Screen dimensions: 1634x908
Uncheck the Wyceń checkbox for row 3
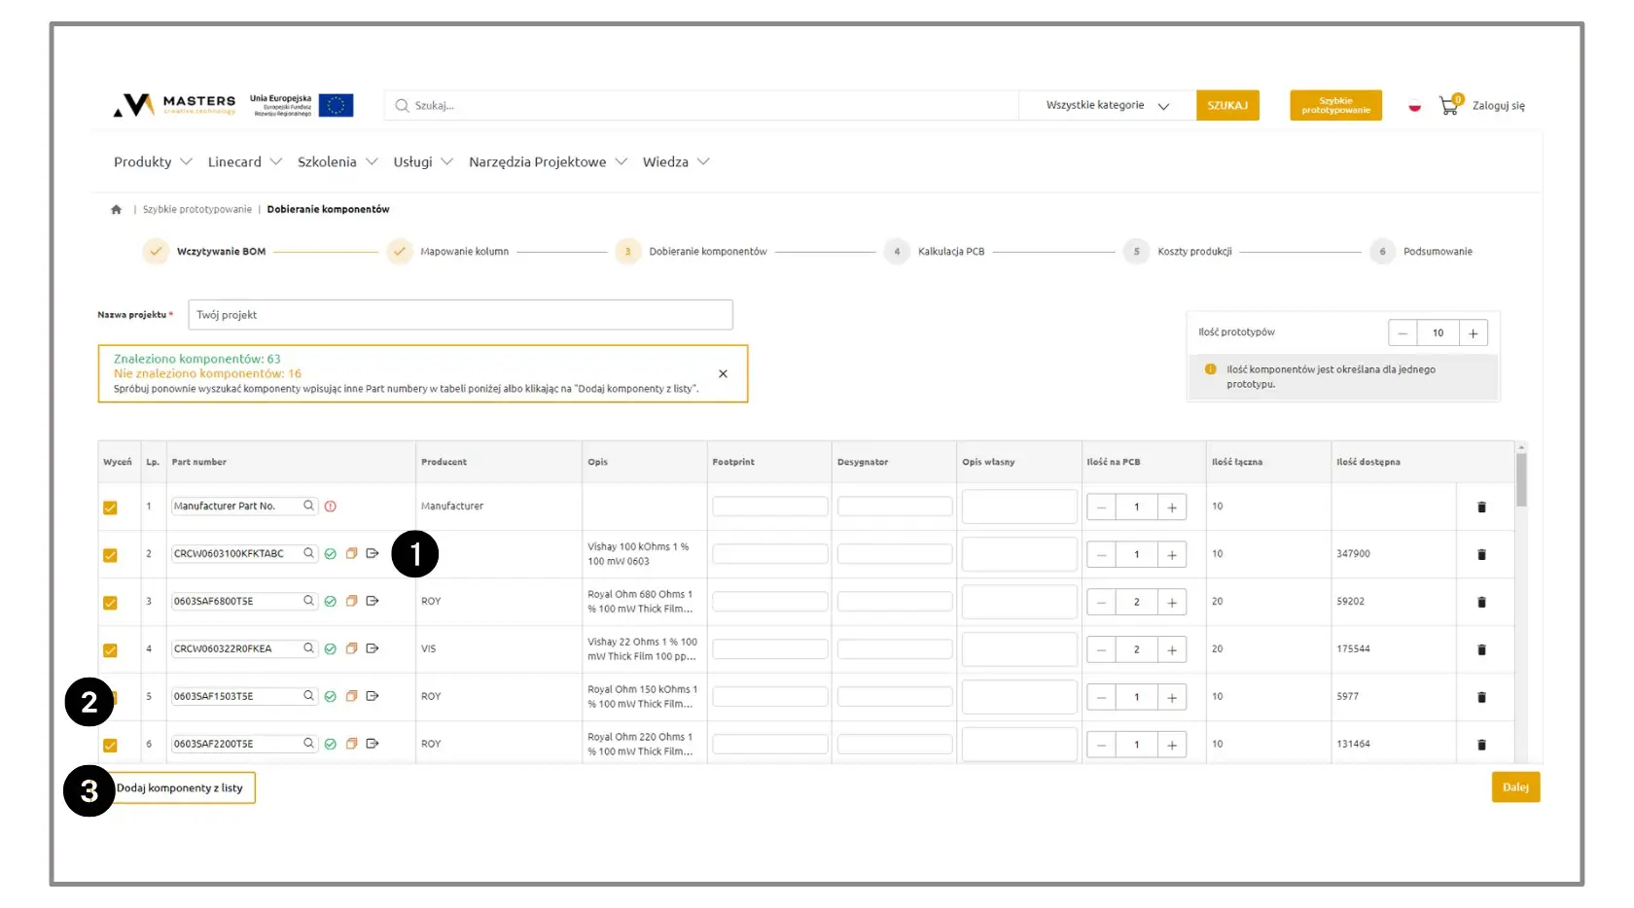pyautogui.click(x=110, y=603)
